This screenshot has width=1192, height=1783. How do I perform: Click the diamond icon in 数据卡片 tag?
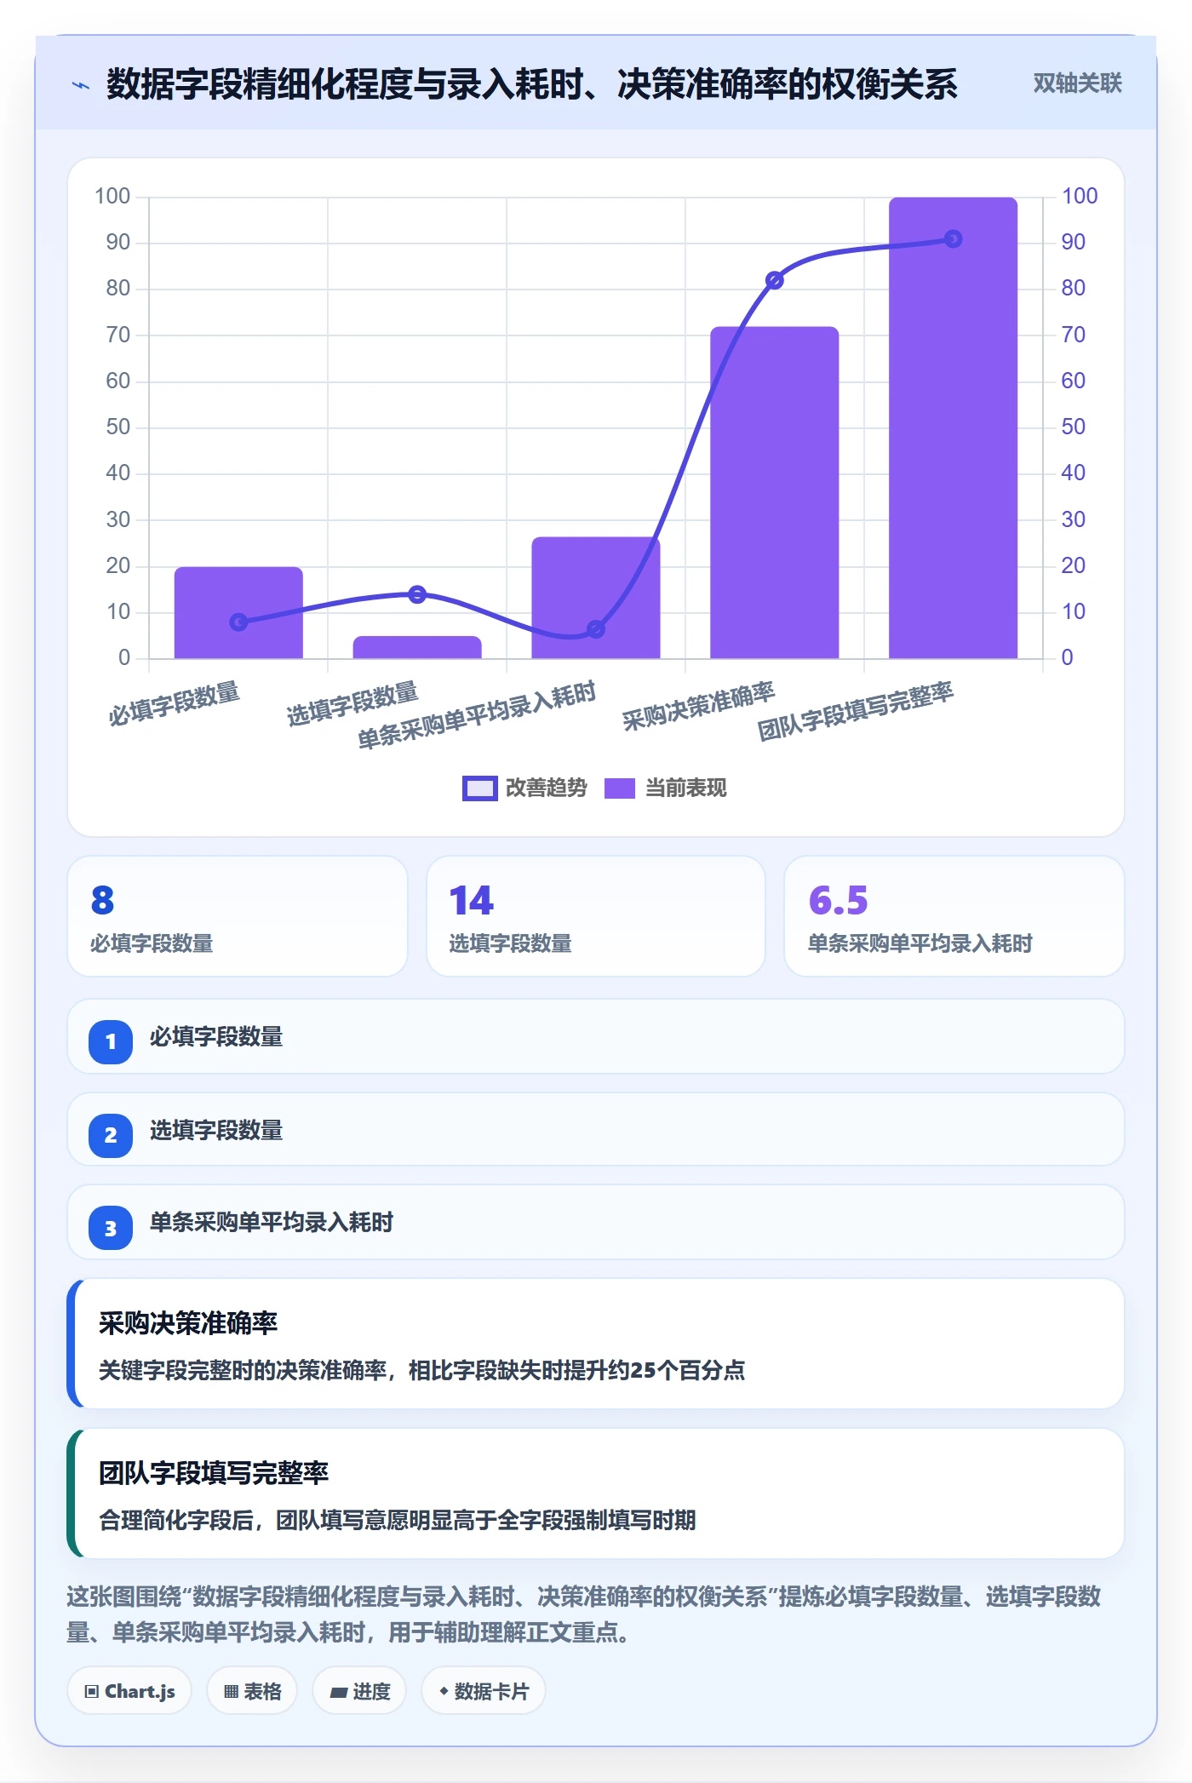tap(444, 1691)
